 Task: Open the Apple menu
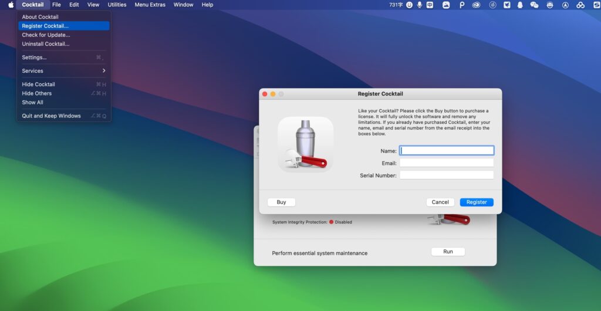pos(11,5)
